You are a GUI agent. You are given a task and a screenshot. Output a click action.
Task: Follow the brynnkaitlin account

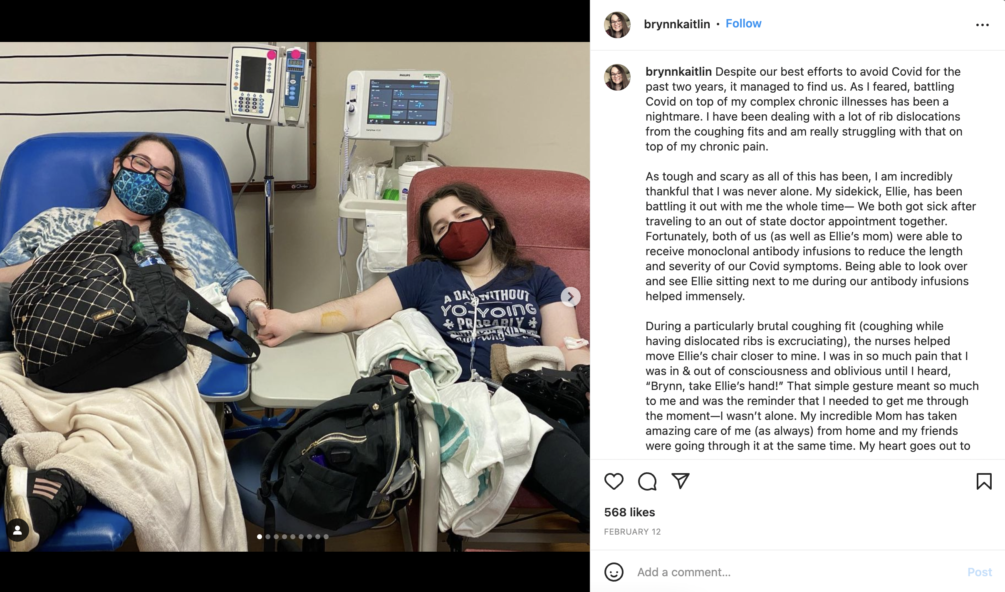pos(743,24)
